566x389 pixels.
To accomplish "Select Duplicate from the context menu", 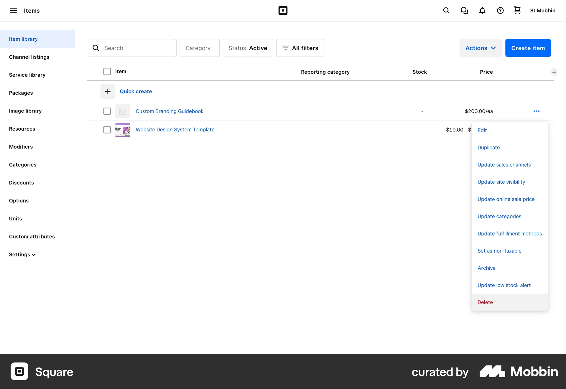I will (x=488, y=147).
